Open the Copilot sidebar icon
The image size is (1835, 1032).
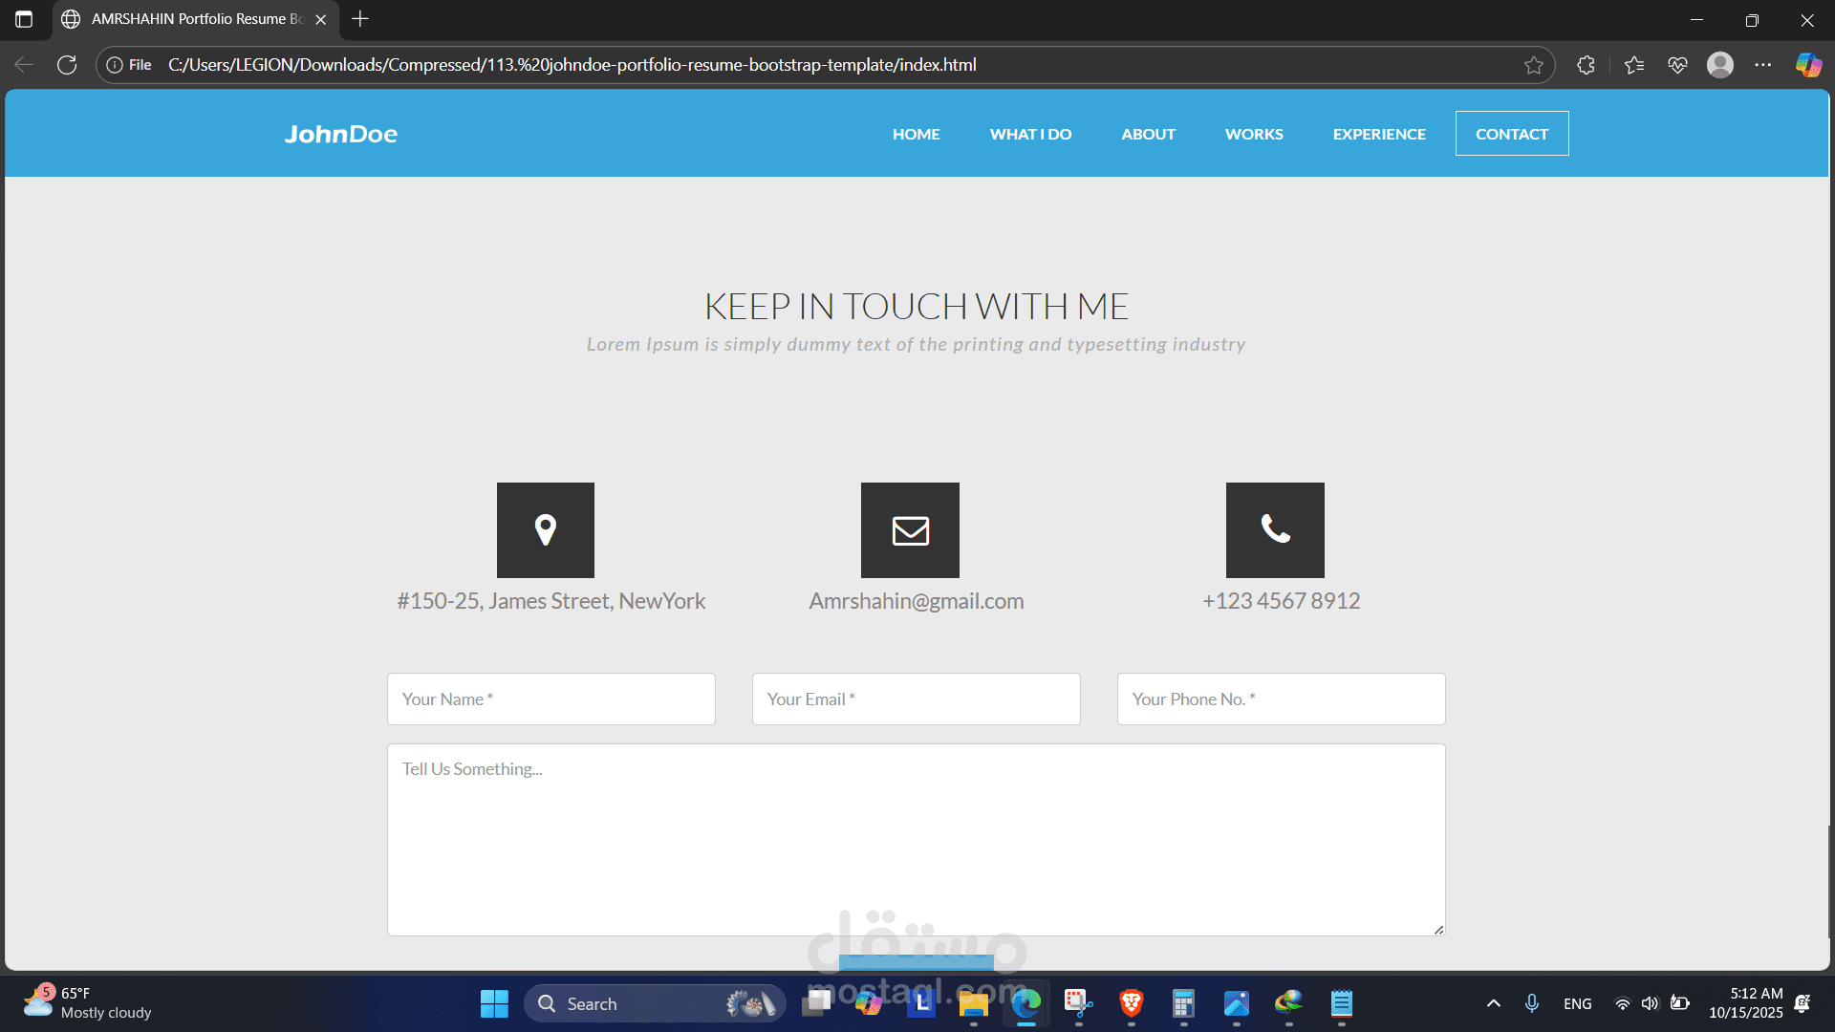tap(1807, 65)
